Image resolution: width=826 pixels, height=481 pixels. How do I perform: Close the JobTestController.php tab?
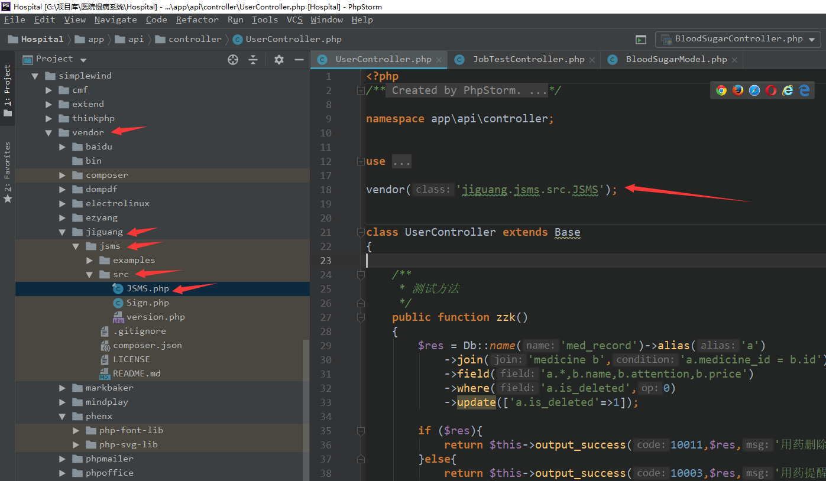pyautogui.click(x=591, y=60)
